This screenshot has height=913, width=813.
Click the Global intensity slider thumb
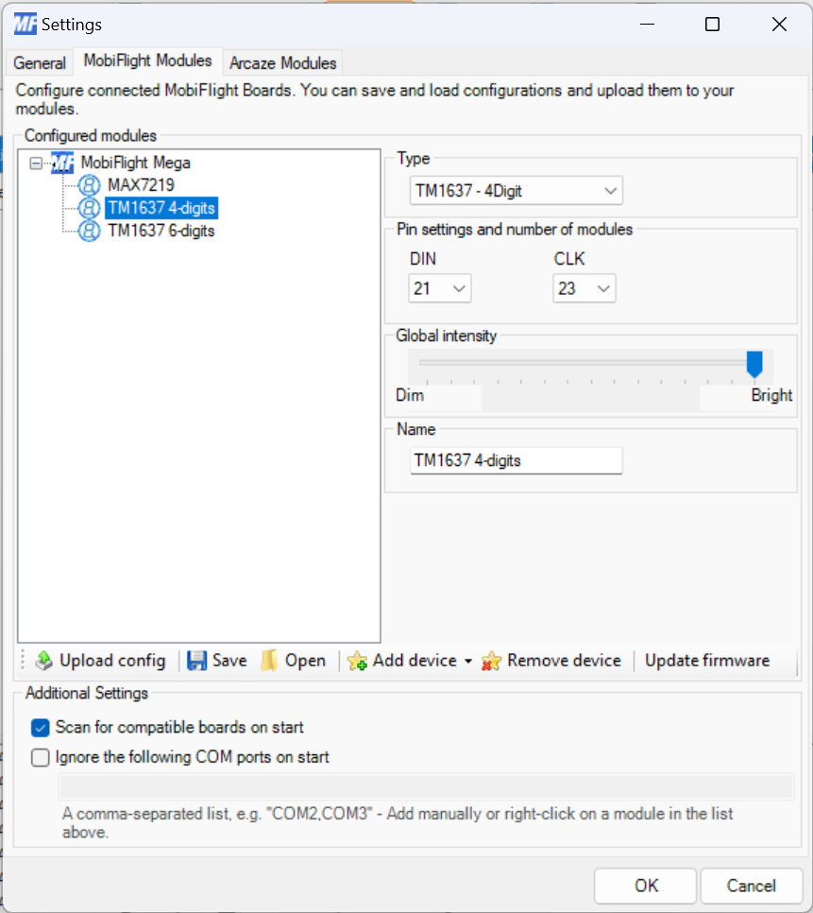(754, 365)
